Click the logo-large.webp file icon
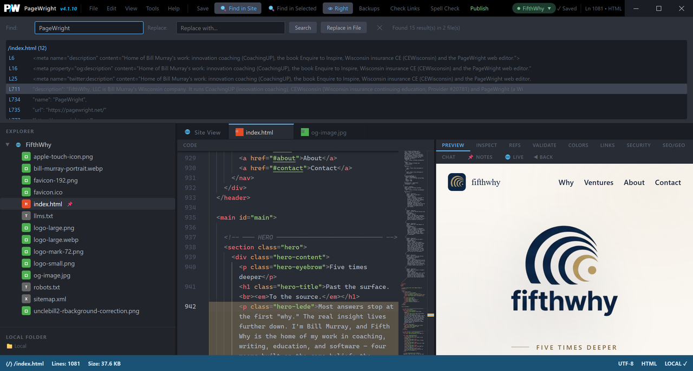 pos(26,240)
